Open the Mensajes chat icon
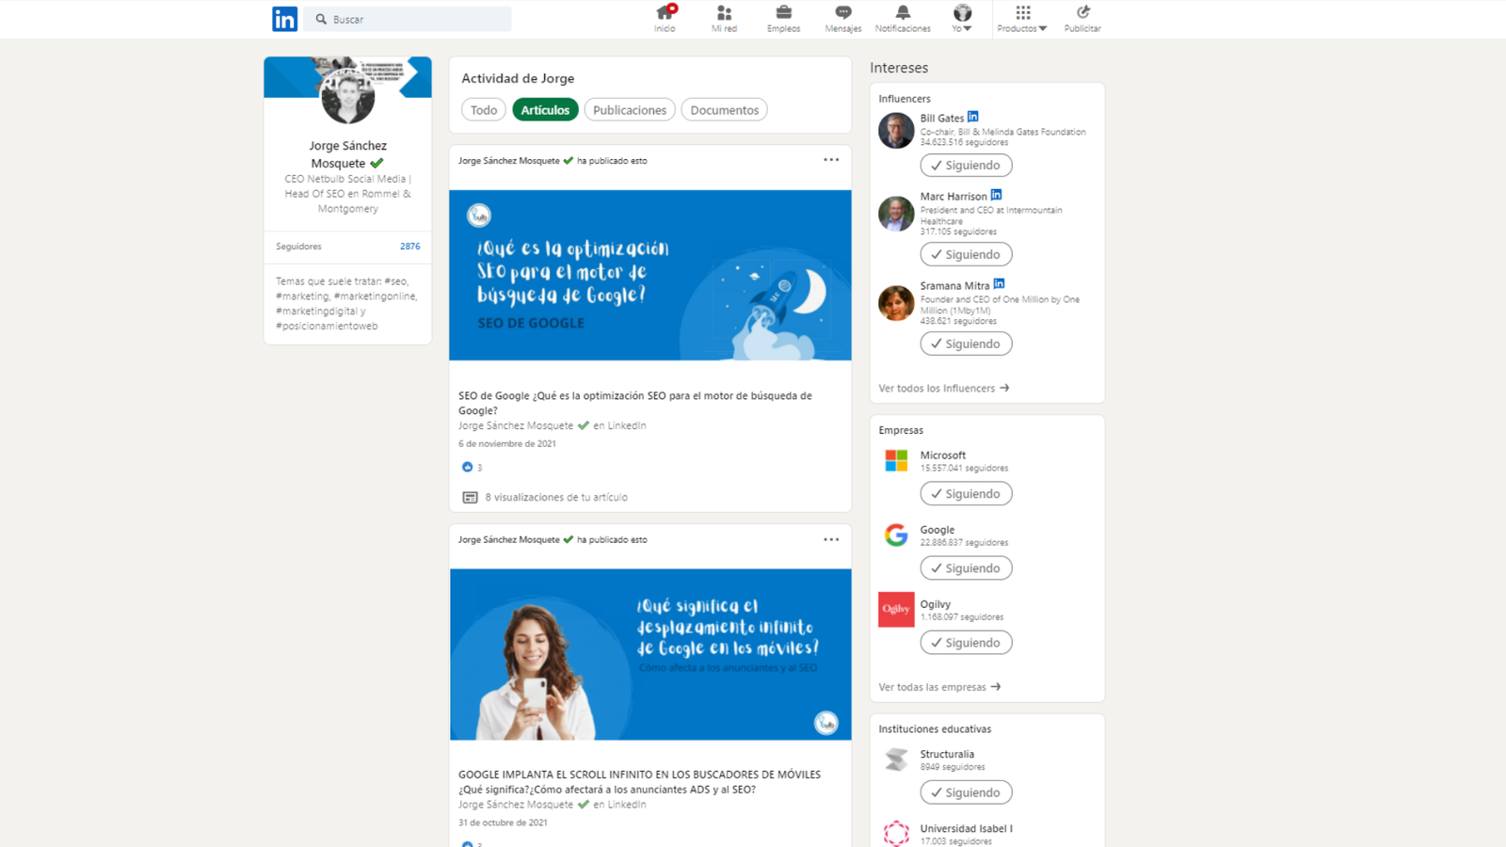The image size is (1506, 847). (x=842, y=13)
